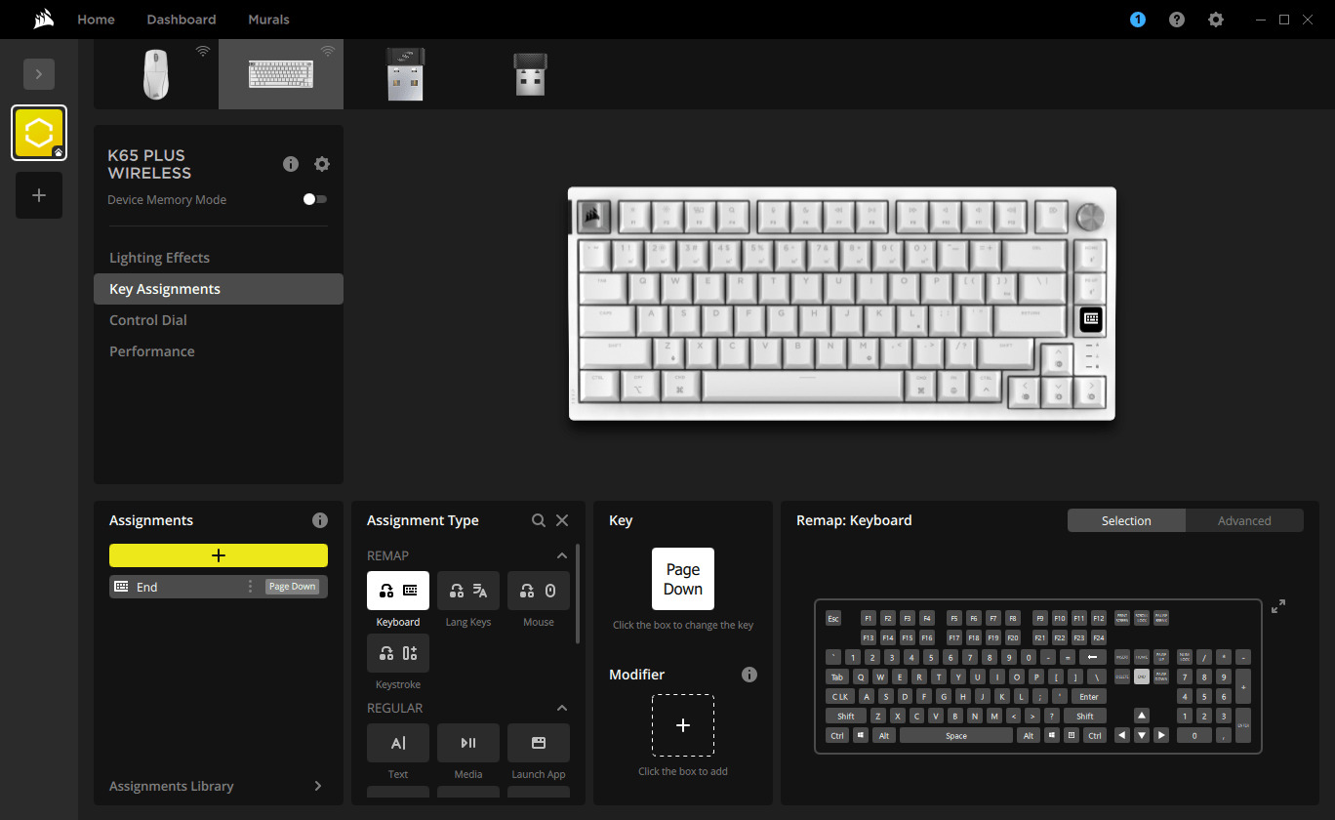1335x820 pixels.
Task: Select the Lang Keys remap type
Action: pos(468,591)
